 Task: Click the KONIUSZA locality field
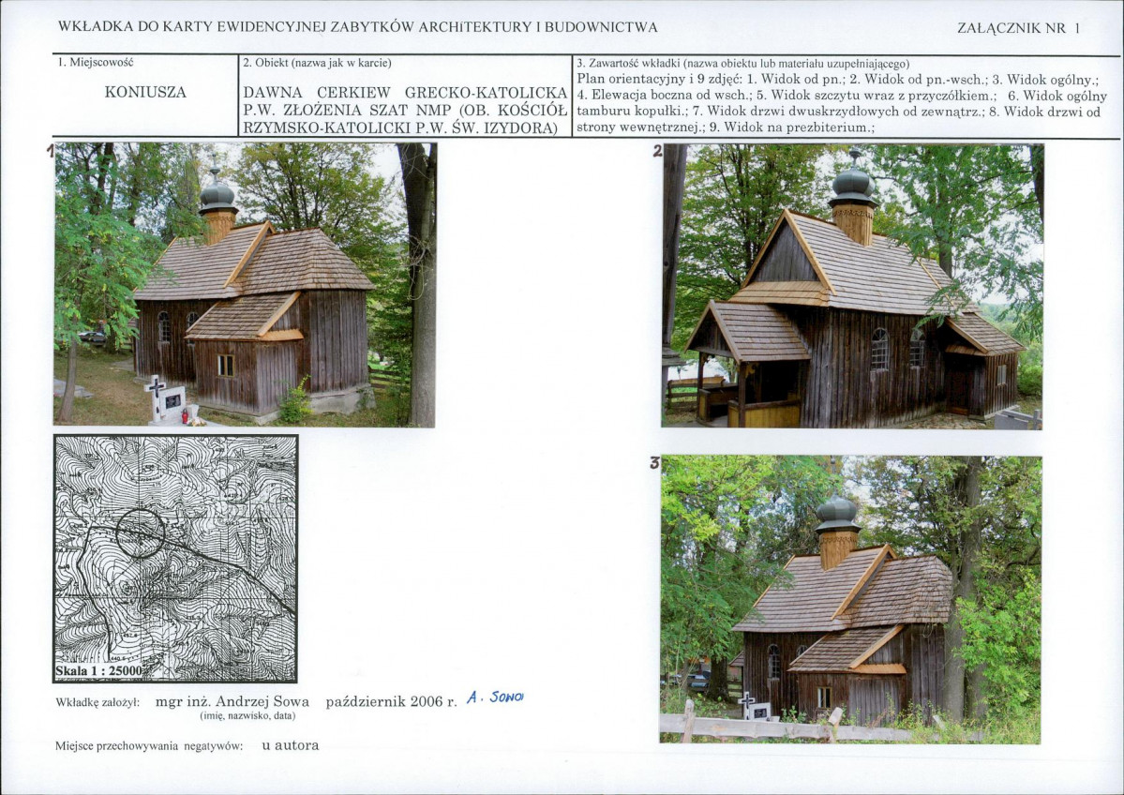coord(145,92)
